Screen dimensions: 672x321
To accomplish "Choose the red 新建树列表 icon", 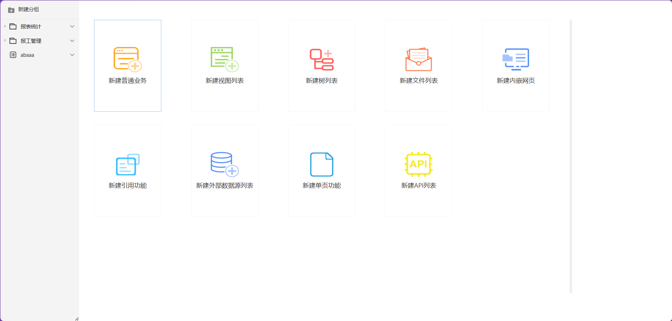I will pos(322,60).
